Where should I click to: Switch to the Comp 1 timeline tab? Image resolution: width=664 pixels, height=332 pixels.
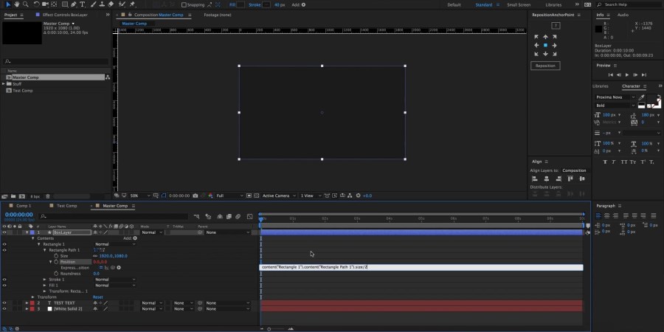click(x=24, y=206)
